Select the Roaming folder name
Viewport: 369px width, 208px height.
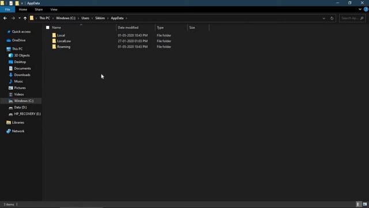click(63, 47)
